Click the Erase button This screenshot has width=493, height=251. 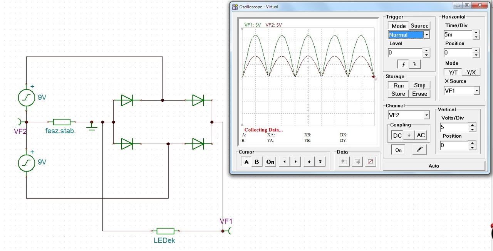pyautogui.click(x=419, y=94)
